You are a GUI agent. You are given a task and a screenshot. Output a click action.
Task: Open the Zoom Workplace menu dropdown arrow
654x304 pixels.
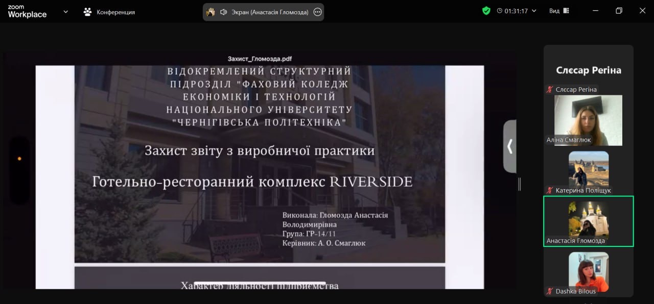click(65, 11)
